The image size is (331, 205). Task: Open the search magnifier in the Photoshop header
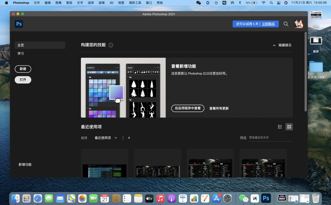click(x=286, y=24)
